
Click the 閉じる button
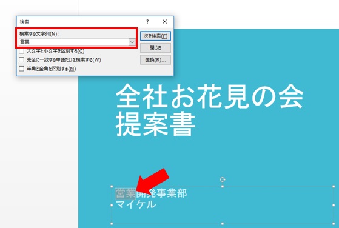(x=155, y=48)
